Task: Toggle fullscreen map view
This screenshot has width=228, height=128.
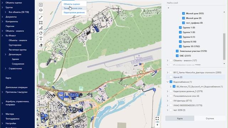Action: coord(157,118)
